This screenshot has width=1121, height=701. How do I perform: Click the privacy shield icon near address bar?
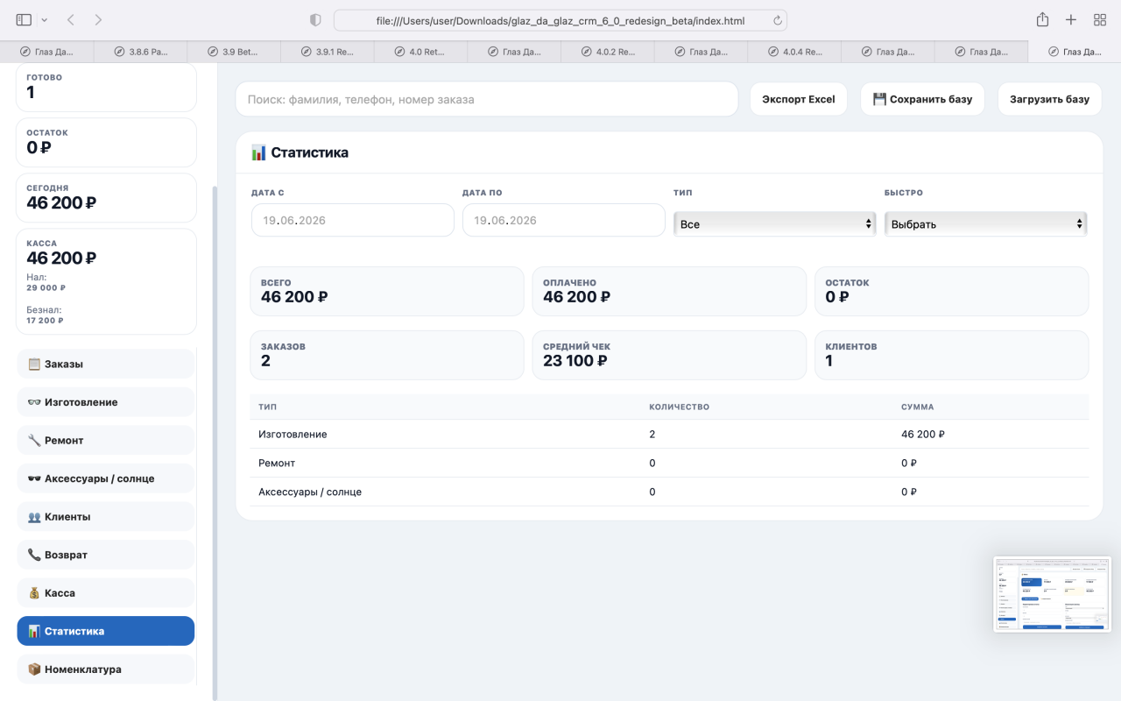click(316, 20)
